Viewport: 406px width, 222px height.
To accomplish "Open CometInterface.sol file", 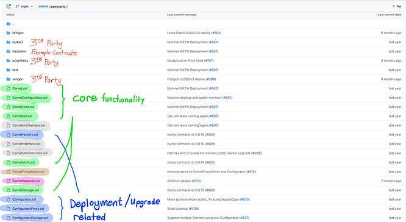I will click(x=26, y=144).
